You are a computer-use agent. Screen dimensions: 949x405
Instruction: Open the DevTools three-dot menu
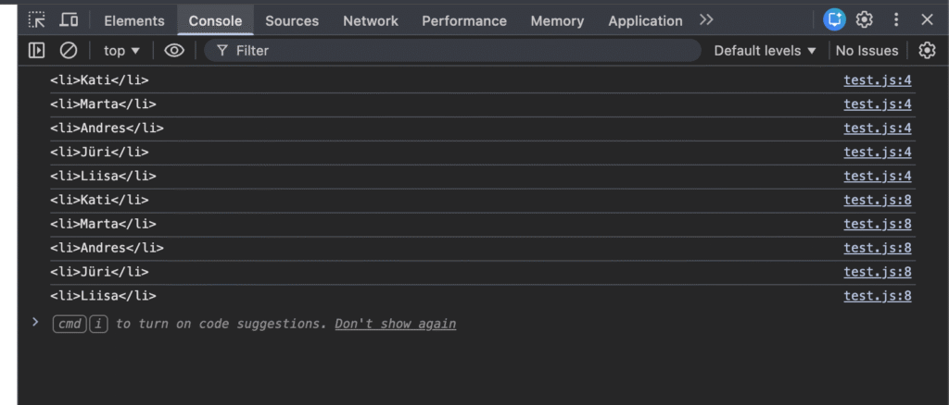pos(896,19)
